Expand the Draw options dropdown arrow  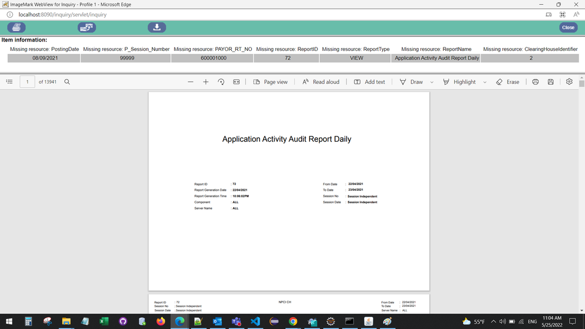click(x=432, y=82)
